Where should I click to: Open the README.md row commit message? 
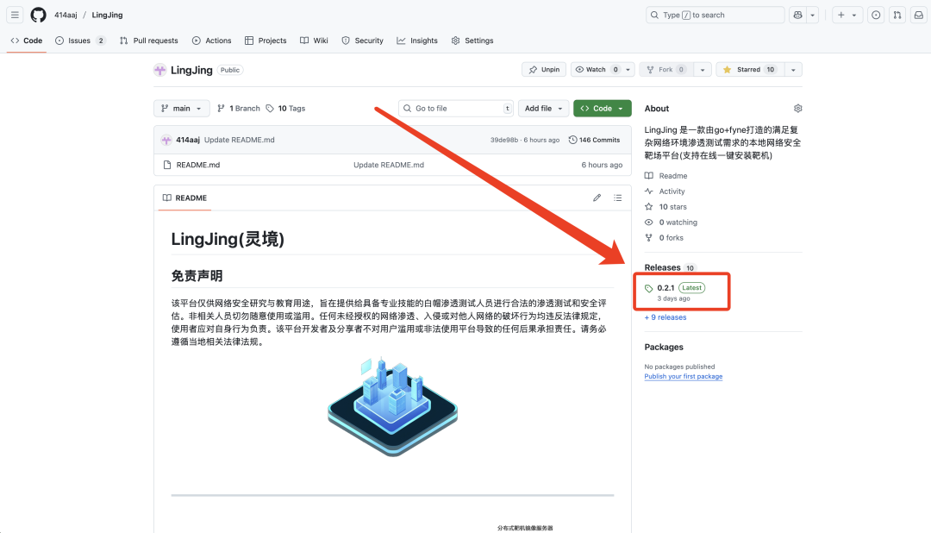[389, 165]
